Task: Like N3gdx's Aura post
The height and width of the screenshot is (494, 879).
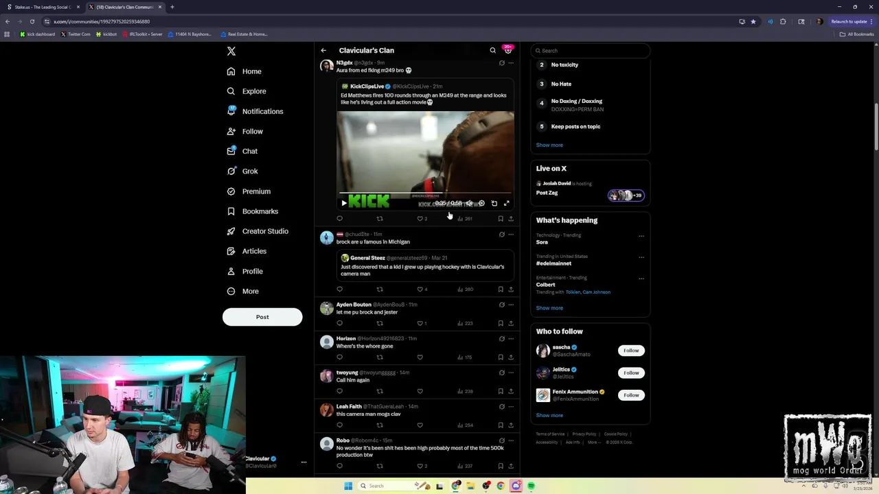Action: tap(420, 219)
